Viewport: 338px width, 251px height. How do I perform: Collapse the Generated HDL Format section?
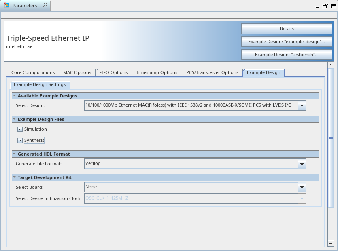click(14, 154)
